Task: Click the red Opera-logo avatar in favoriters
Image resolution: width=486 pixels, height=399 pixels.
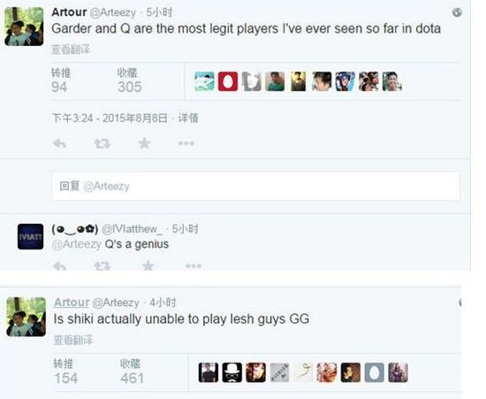Action: [x=228, y=81]
